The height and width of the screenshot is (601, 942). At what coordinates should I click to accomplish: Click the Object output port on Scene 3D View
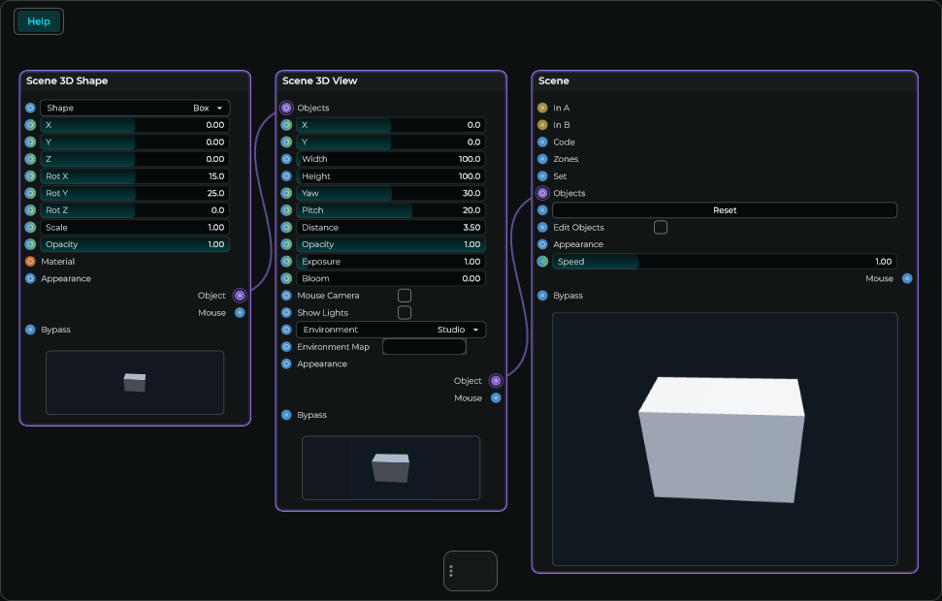pos(496,381)
